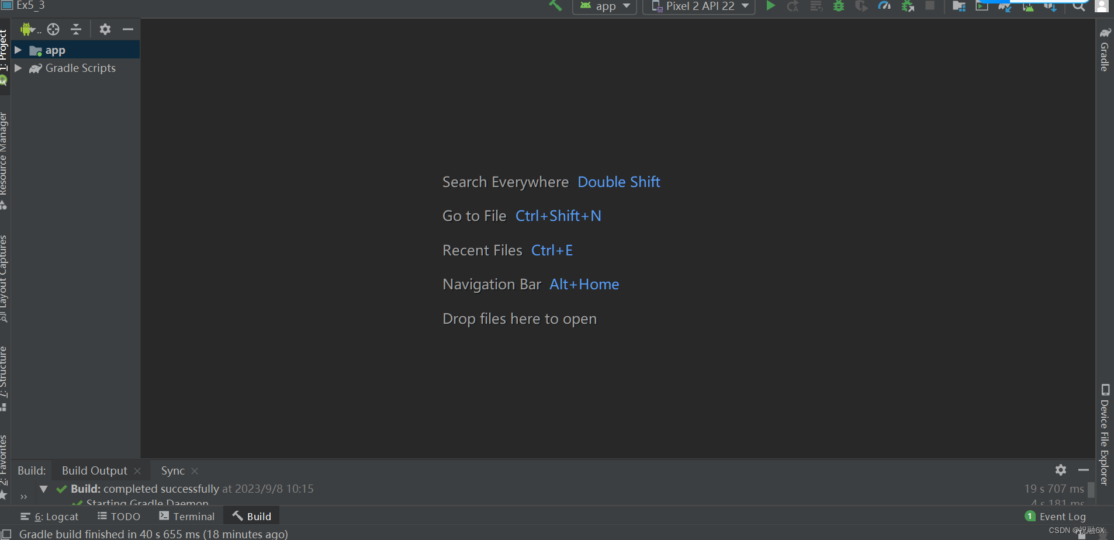Open the Layout Captures side tab
The width and height of the screenshot is (1114, 540).
pyautogui.click(x=4, y=278)
